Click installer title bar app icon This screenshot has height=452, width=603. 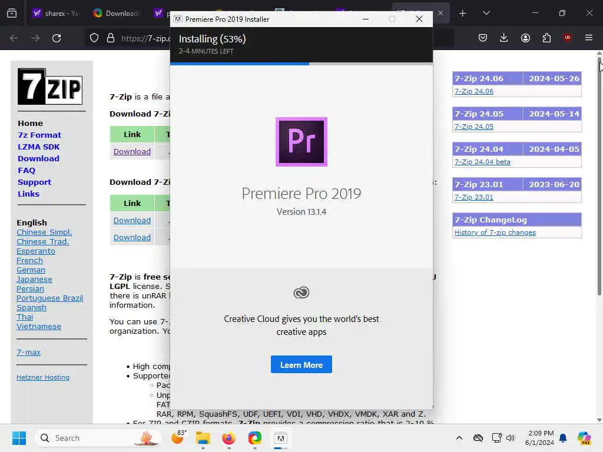[x=178, y=19]
